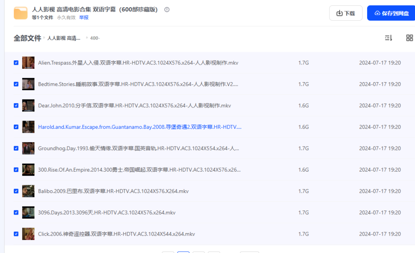Click the Alien.Trespass video thumbnail
415x253 pixels.
(28, 63)
